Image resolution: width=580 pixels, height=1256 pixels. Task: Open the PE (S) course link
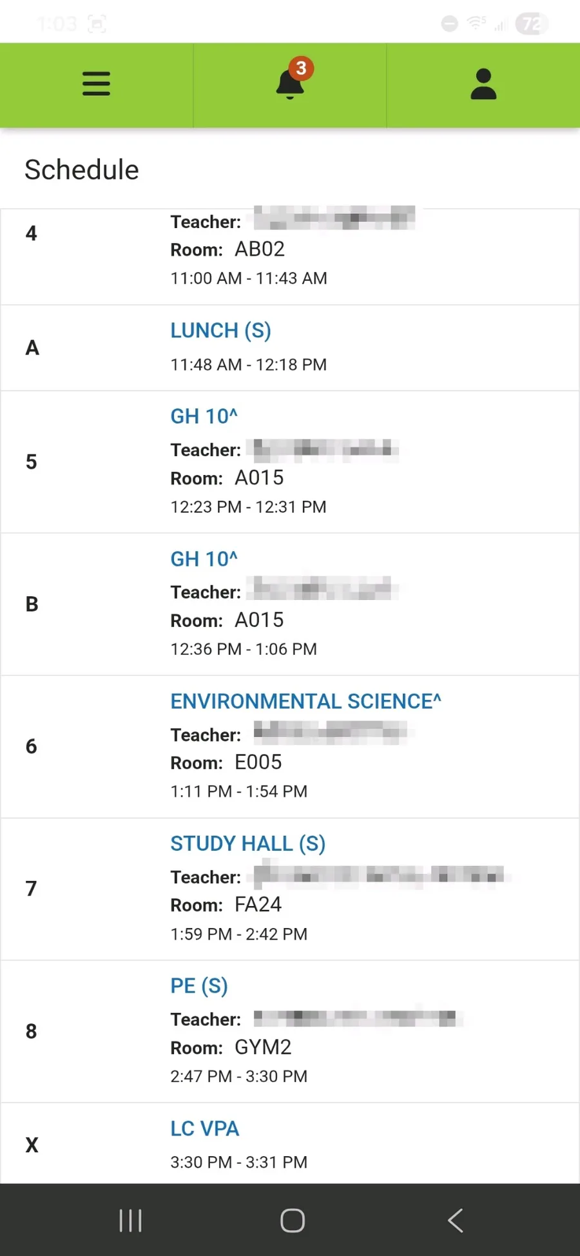[199, 986]
